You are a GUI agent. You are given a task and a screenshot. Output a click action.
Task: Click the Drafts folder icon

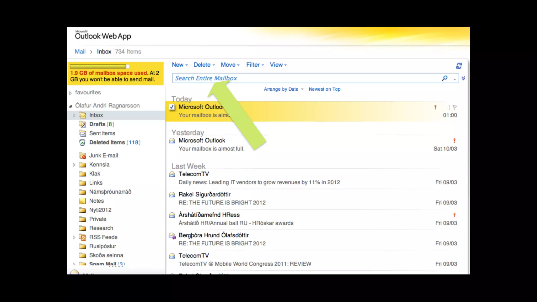click(x=82, y=124)
